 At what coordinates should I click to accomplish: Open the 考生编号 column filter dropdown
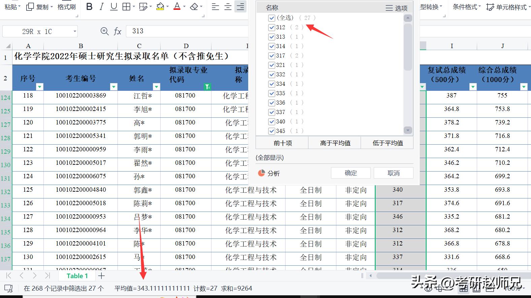114,87
